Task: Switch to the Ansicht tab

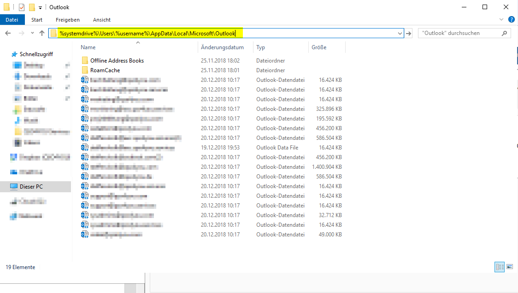Action: pyautogui.click(x=101, y=20)
